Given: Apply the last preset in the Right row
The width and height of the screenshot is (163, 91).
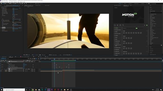Looking at the screenshot, I should pos(141,33).
